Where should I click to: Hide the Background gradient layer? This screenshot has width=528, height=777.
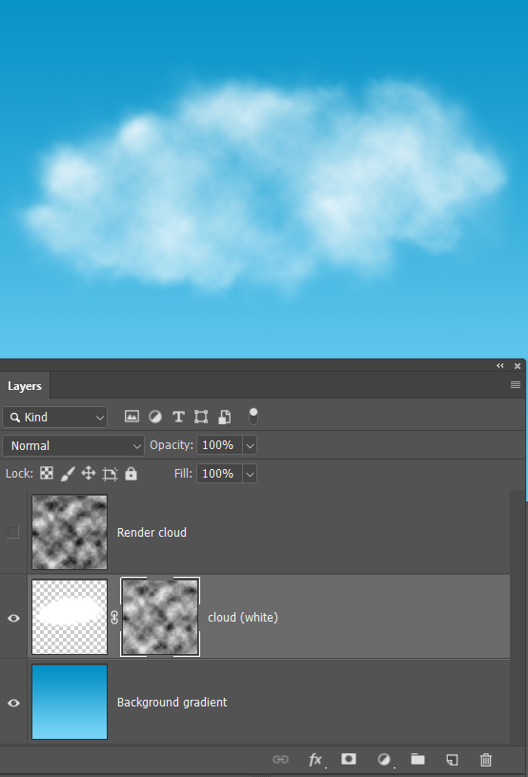click(13, 703)
